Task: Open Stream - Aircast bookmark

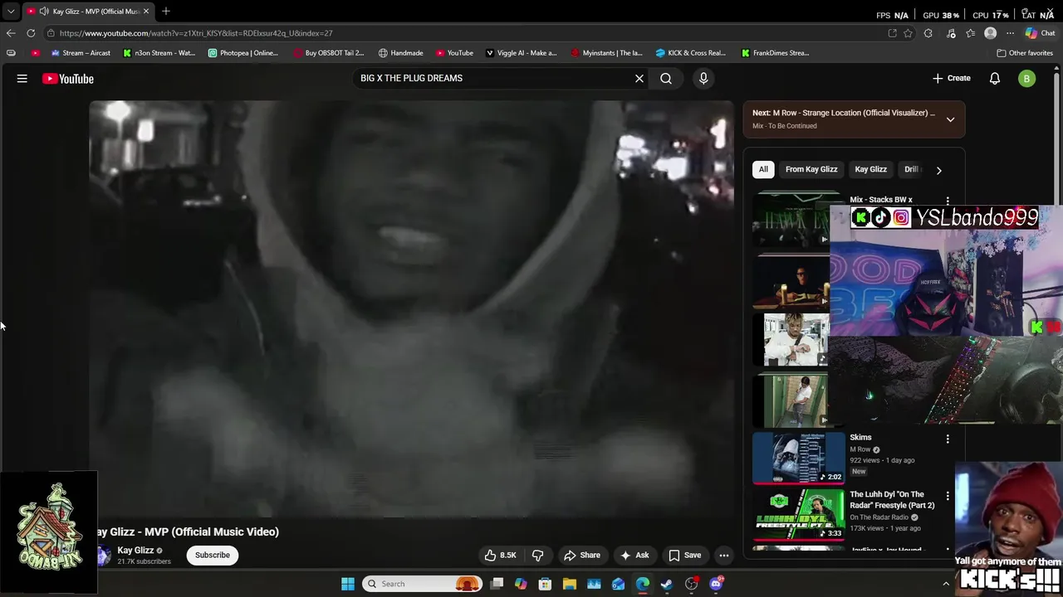Action: [81, 53]
